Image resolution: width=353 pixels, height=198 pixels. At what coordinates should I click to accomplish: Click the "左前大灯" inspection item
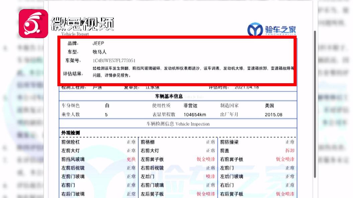(x=71, y=151)
